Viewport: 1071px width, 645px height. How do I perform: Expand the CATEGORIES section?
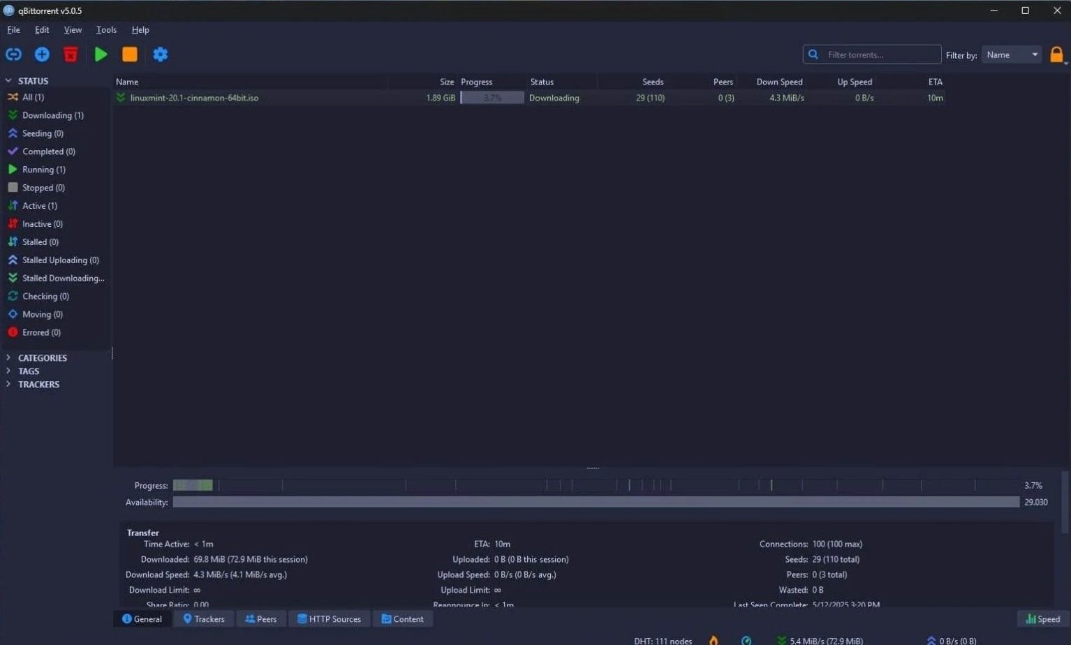(x=8, y=358)
